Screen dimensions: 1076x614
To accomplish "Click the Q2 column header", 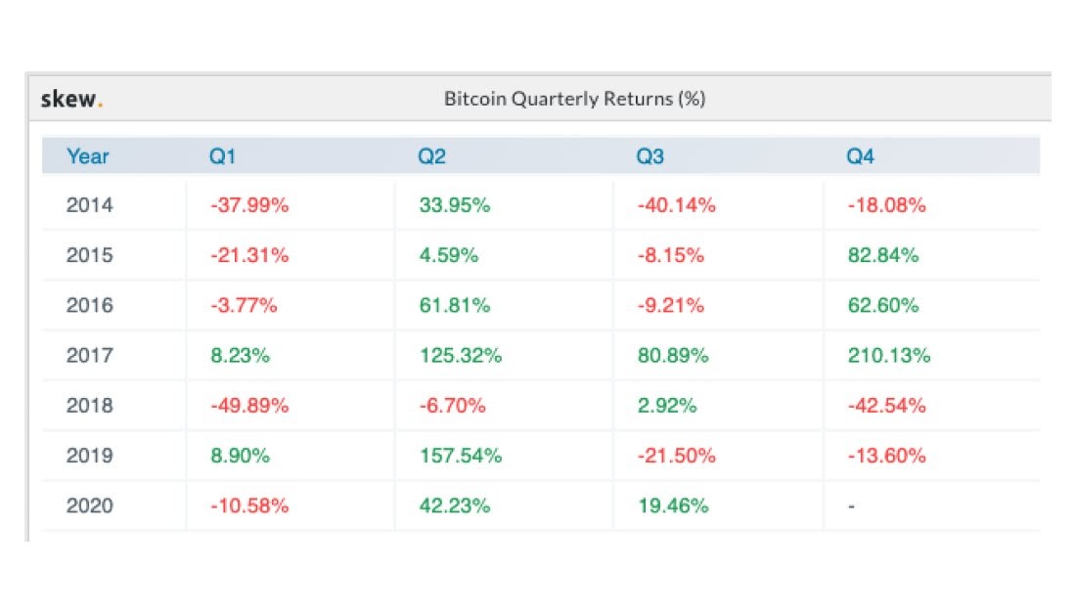I will [x=431, y=156].
